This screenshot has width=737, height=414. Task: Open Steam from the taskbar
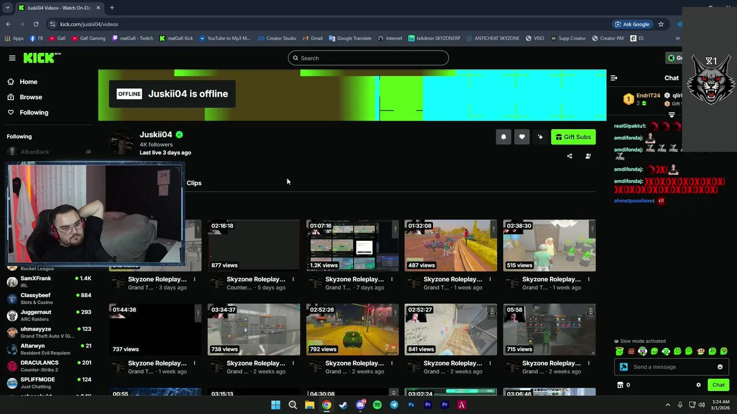click(x=343, y=405)
